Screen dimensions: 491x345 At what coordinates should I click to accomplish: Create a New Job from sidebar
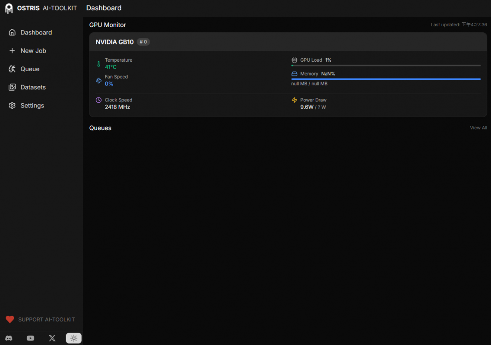coord(33,51)
